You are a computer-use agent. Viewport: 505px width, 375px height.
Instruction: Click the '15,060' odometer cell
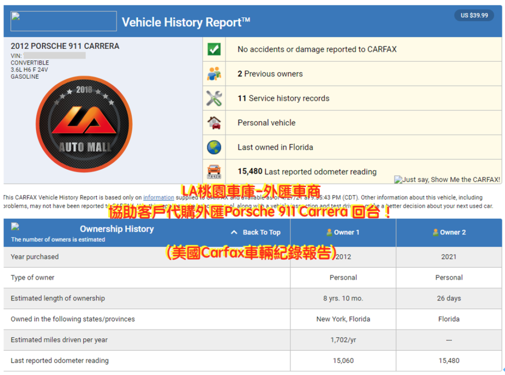343,361
